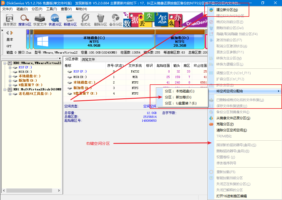Click drive icon of ESP(F:) table row
282x200 pixels.
[x=70, y=72]
